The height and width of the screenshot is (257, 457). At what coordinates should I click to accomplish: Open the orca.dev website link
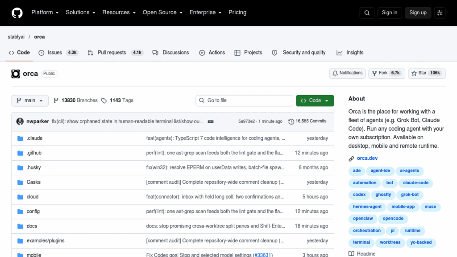click(x=367, y=158)
